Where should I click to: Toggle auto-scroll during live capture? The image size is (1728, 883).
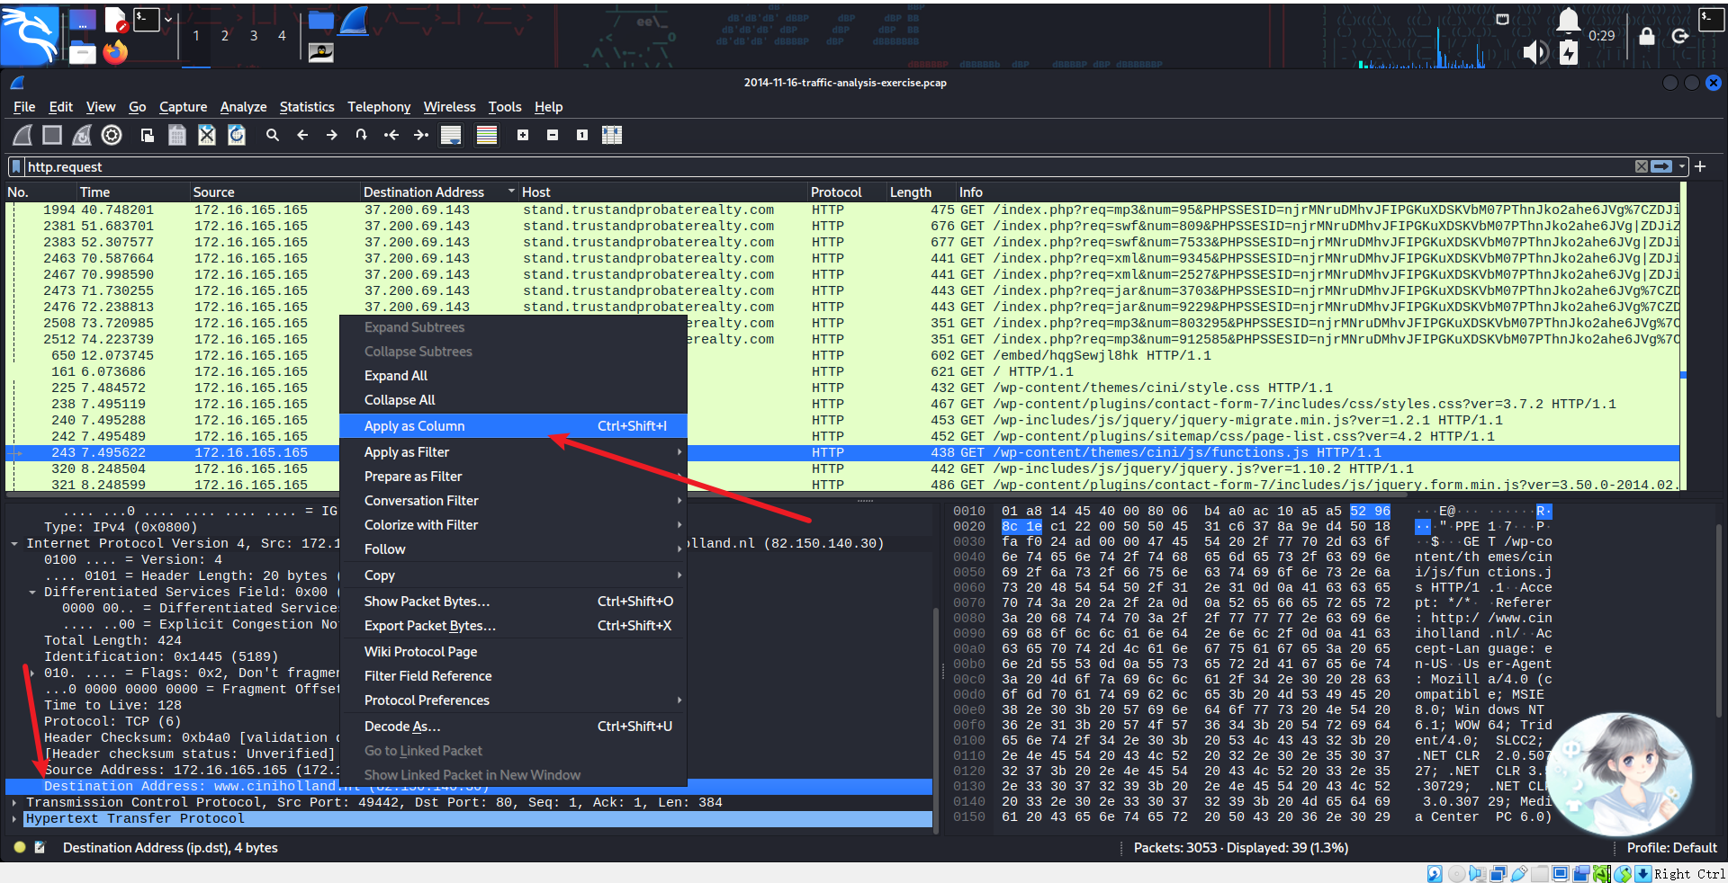(x=451, y=135)
